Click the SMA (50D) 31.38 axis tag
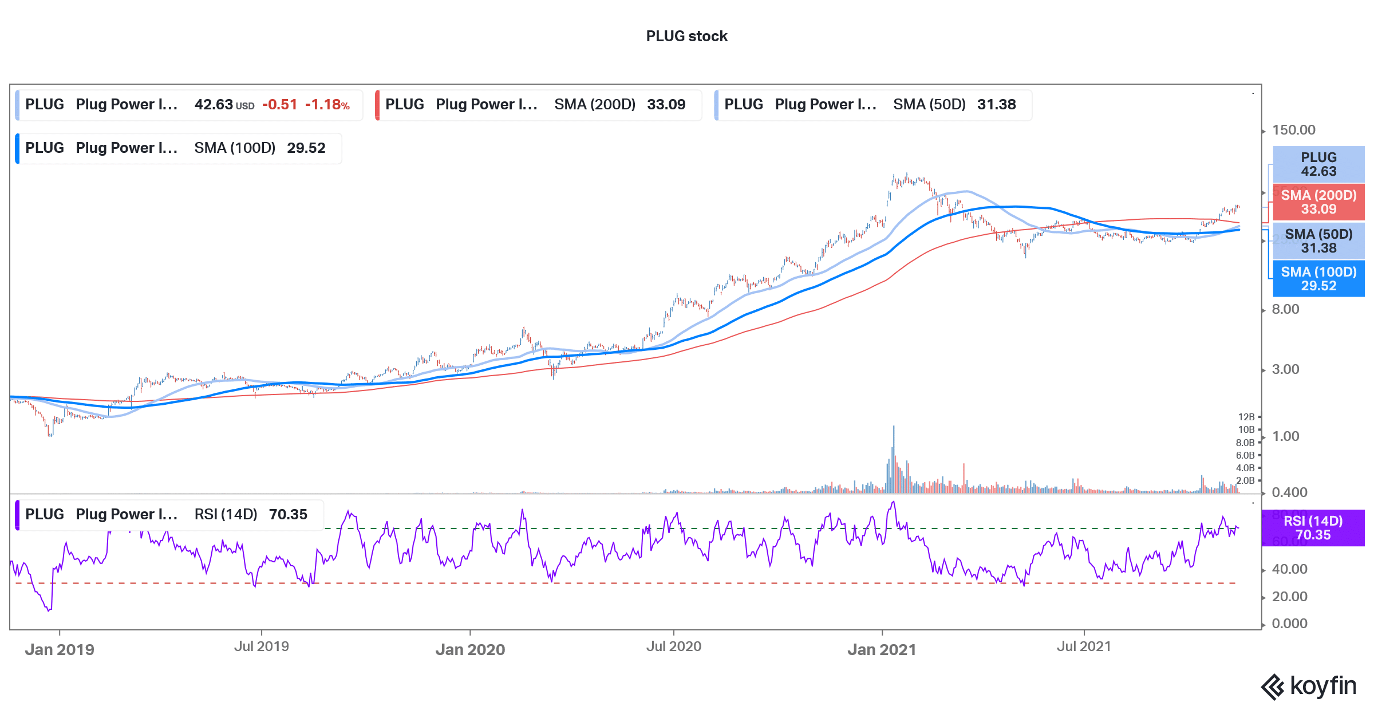Viewport: 1374px width, 710px height. (1318, 241)
